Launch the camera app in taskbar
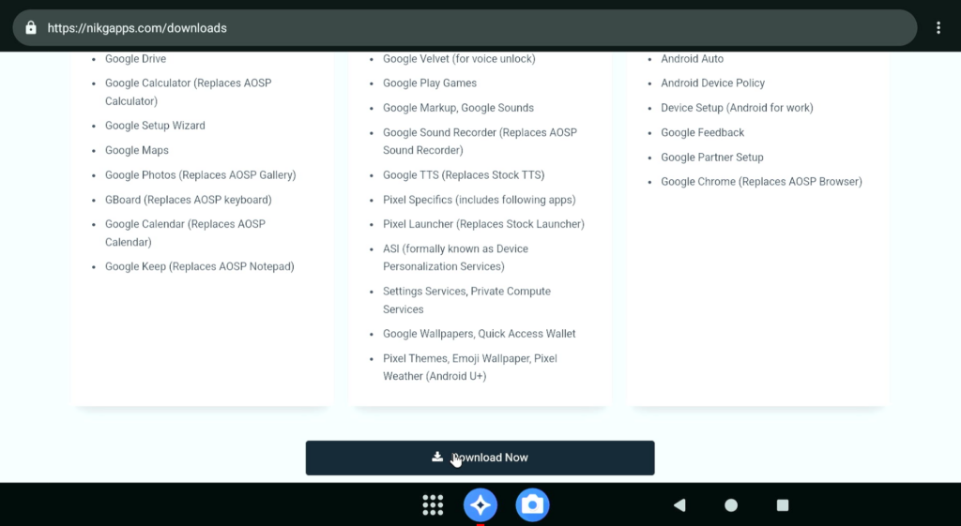 coord(532,505)
